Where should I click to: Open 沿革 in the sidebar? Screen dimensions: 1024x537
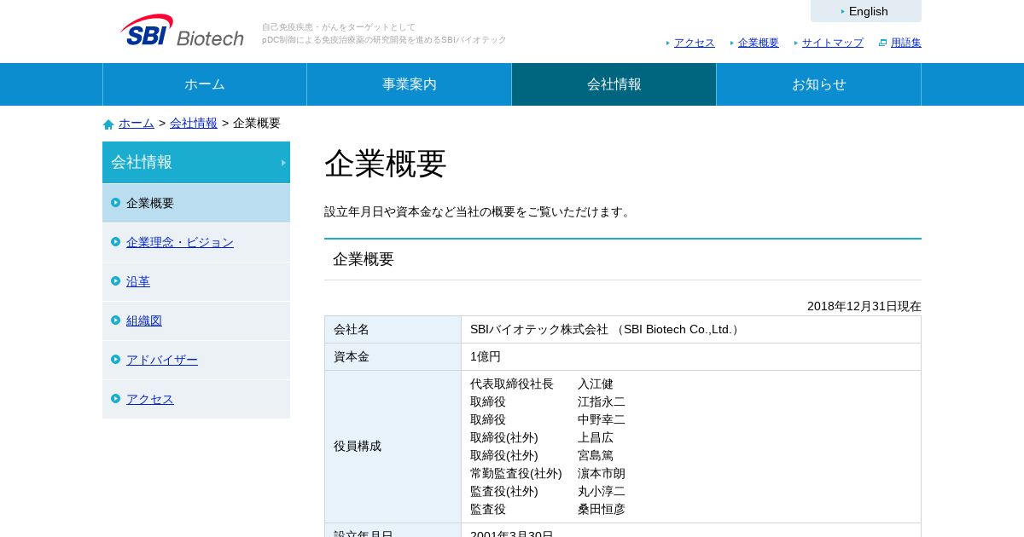pyautogui.click(x=138, y=281)
